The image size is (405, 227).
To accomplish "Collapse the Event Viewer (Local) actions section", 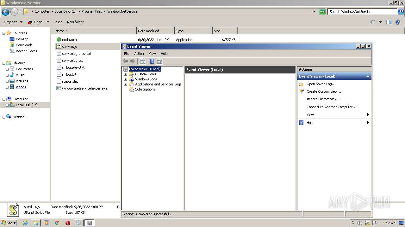I will coord(368,76).
